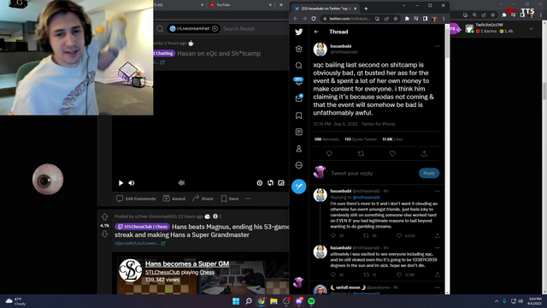View the 17.8K Likes list
The height and width of the screenshot is (308, 547).
(x=392, y=139)
